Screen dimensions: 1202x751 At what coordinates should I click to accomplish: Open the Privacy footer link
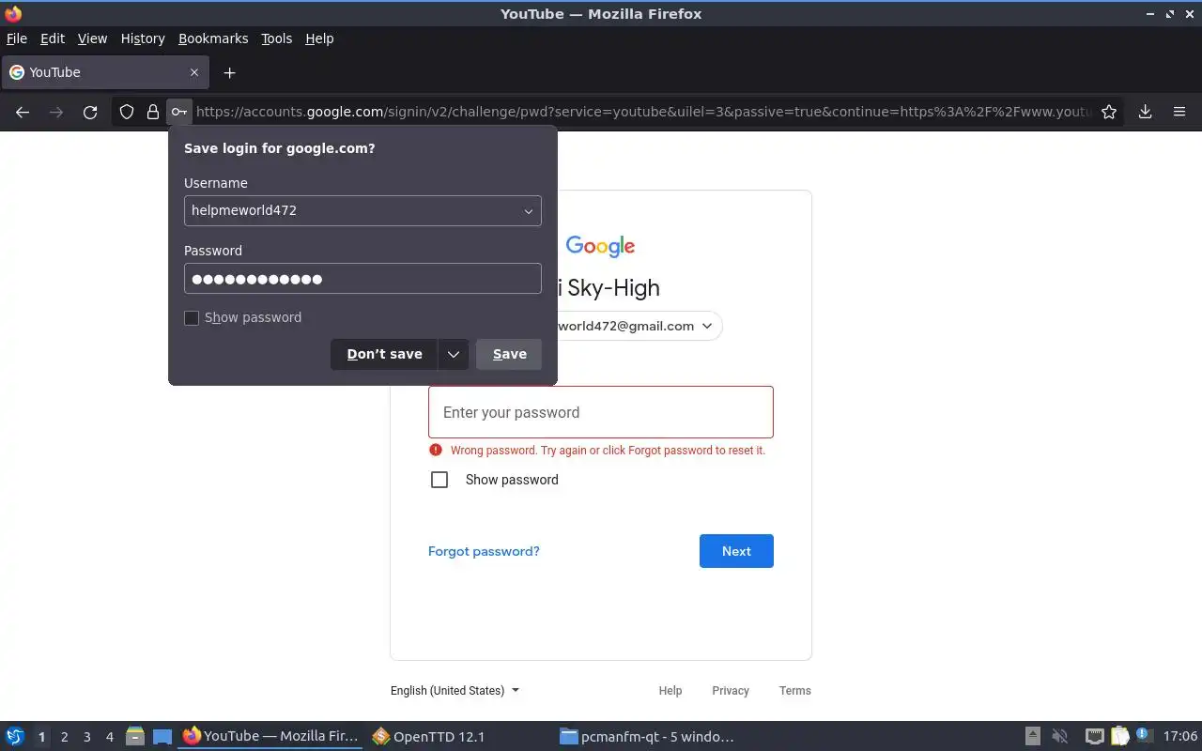tap(731, 690)
